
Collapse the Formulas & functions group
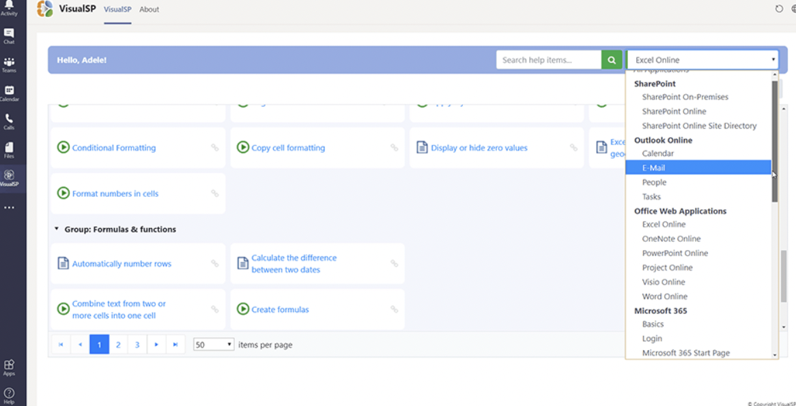point(57,230)
